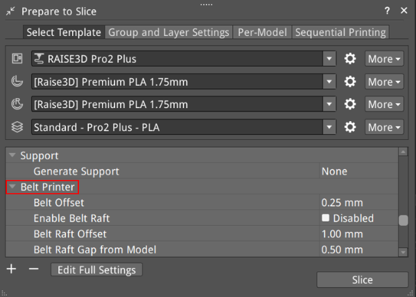This screenshot has height=297, width=416.
Task: Open slice template settings gear icon
Action: coord(350,127)
